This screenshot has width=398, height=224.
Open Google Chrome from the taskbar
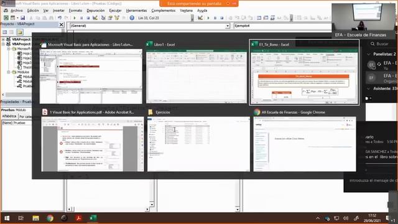pos(50,218)
